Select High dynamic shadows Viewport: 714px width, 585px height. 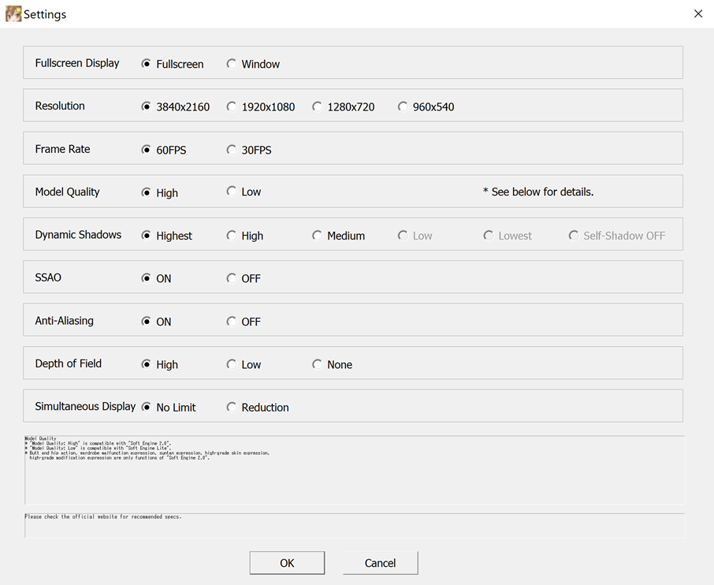point(232,235)
